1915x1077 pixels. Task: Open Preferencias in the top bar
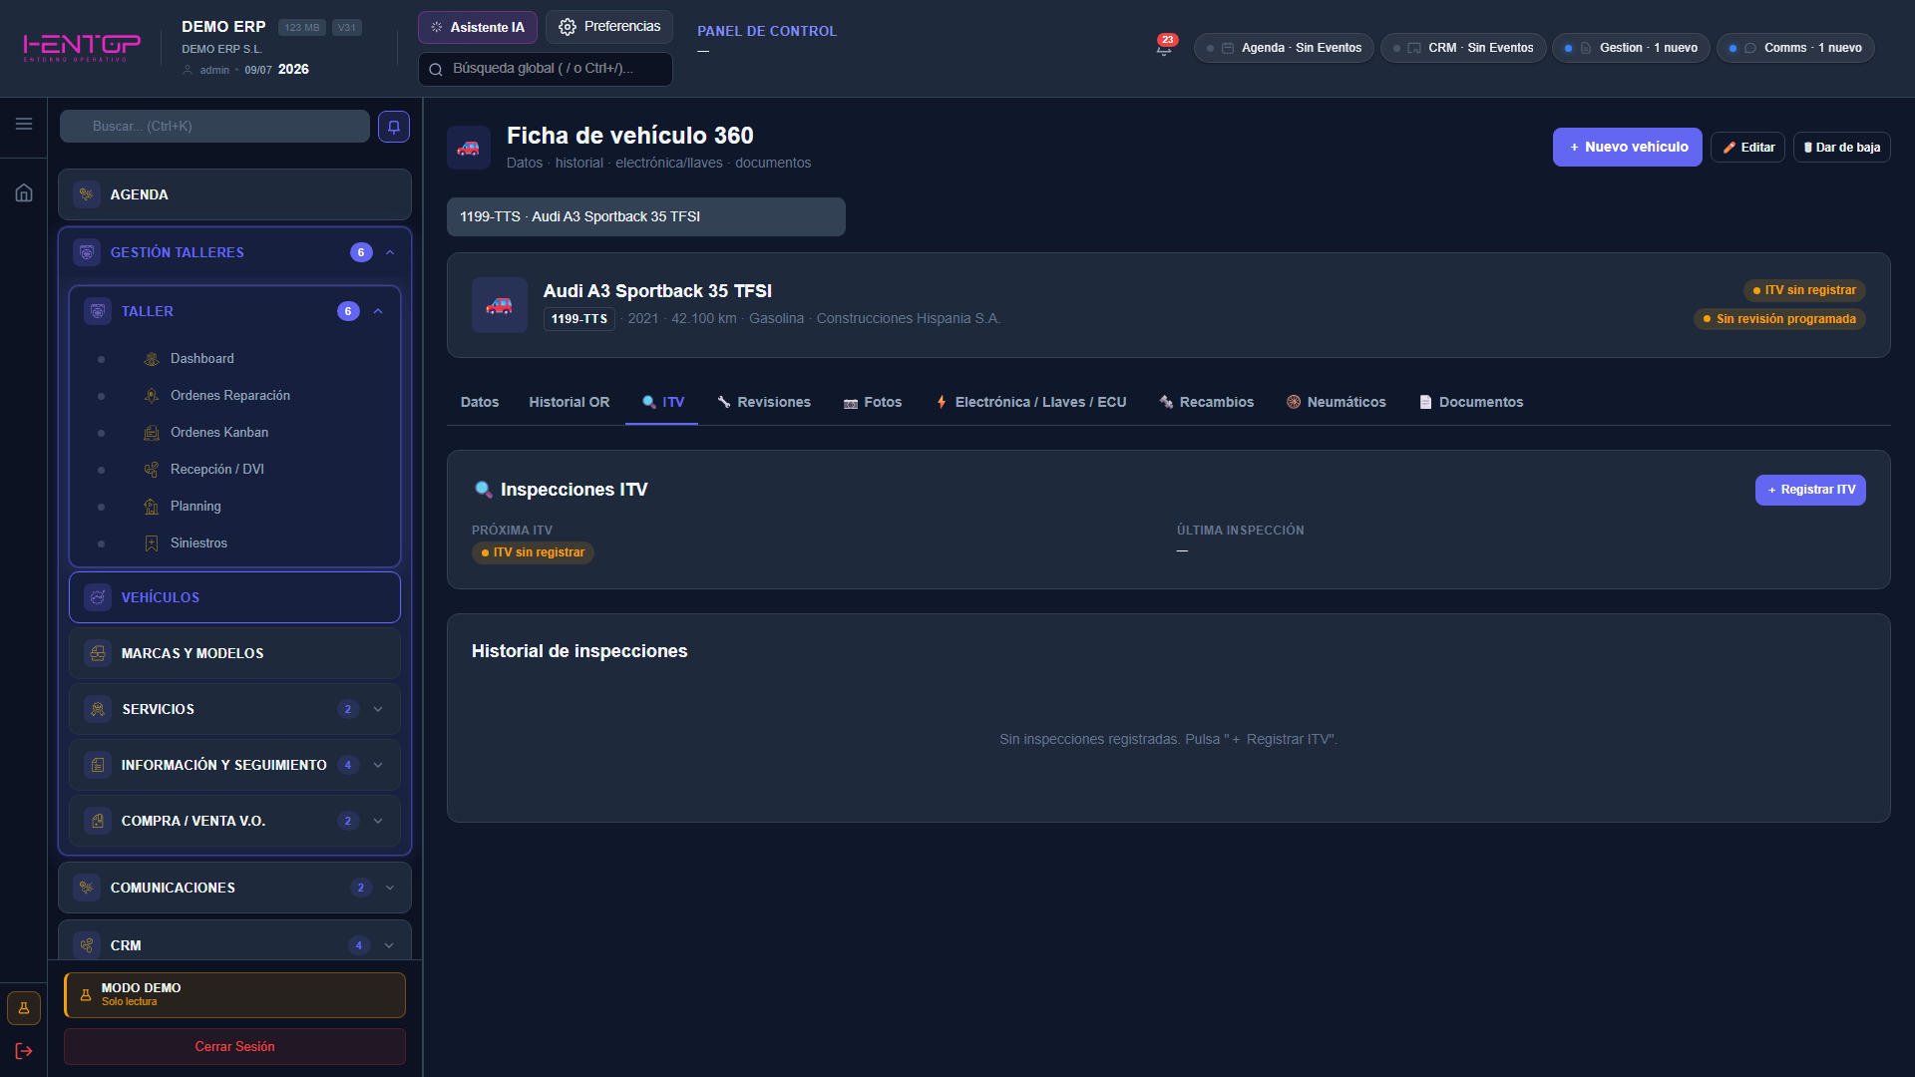[x=609, y=27]
